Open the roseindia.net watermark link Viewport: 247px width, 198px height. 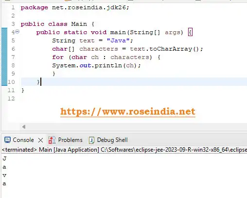pyautogui.click(x=128, y=112)
